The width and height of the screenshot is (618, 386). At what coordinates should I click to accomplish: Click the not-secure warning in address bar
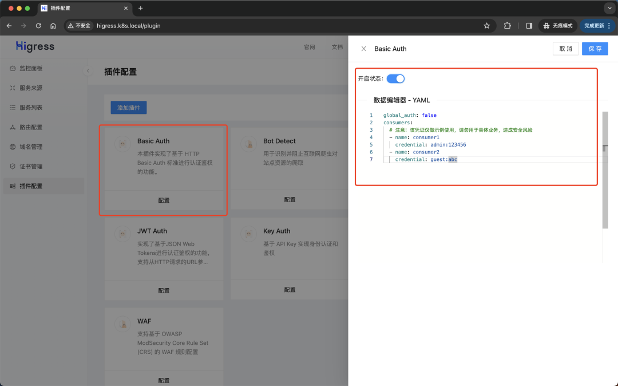79,26
